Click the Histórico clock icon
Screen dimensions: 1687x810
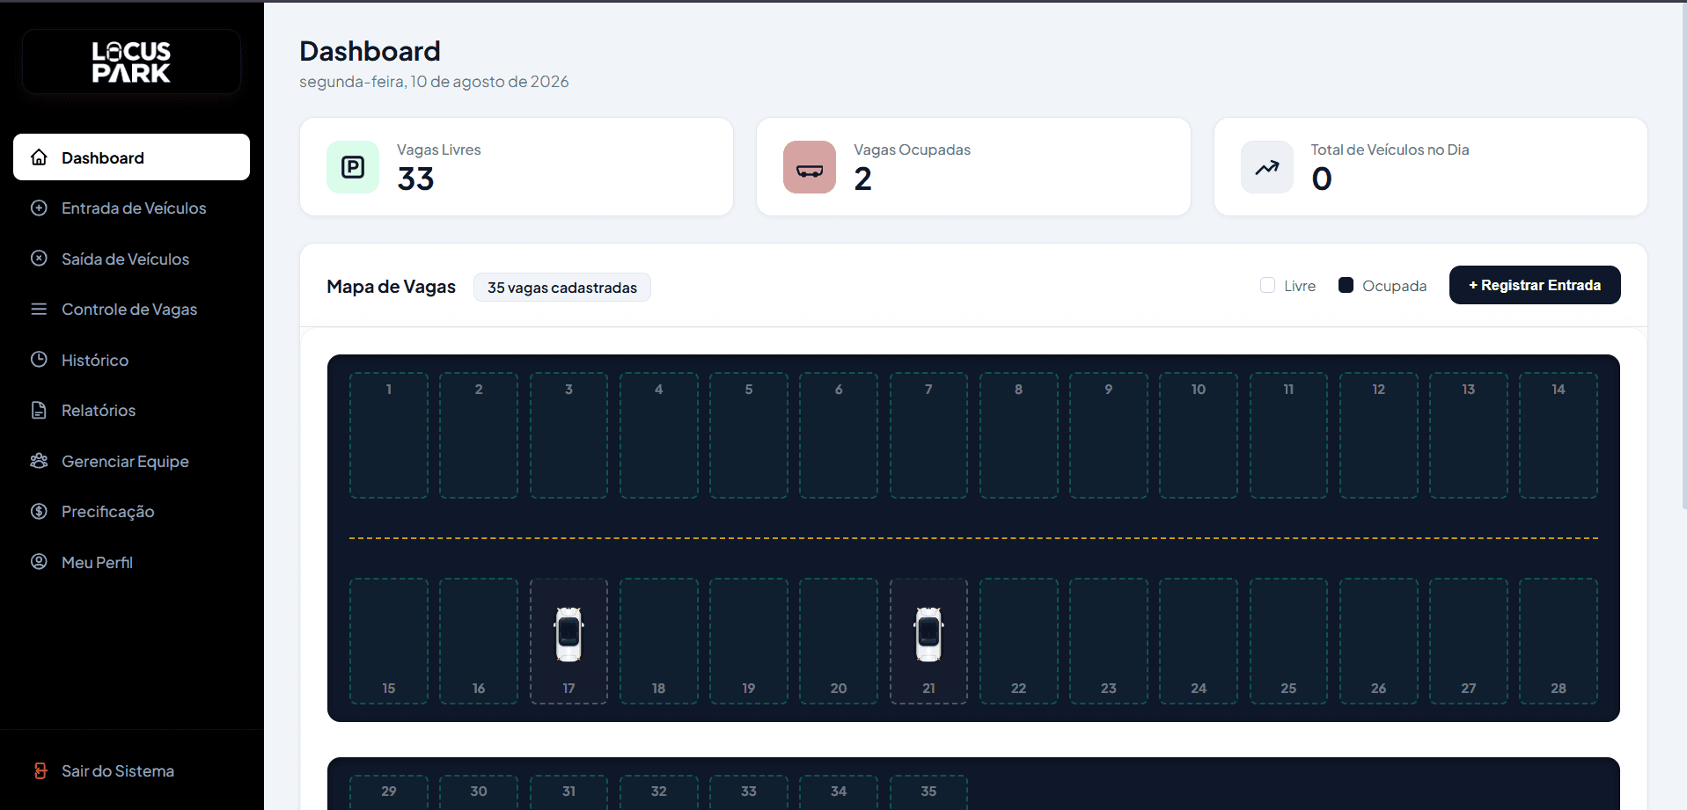(39, 360)
